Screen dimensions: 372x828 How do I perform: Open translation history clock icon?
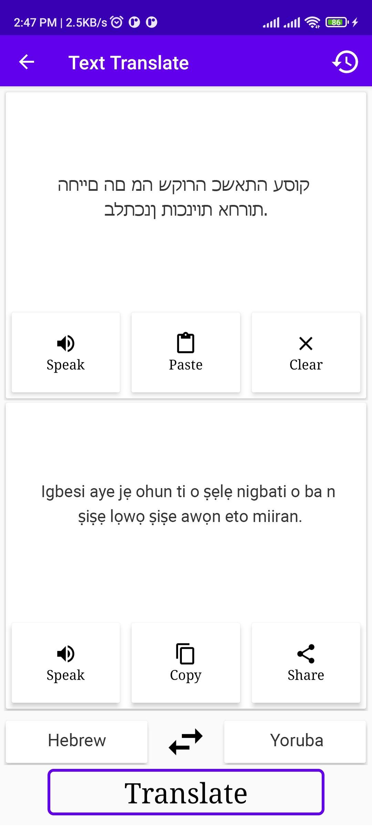[345, 62]
